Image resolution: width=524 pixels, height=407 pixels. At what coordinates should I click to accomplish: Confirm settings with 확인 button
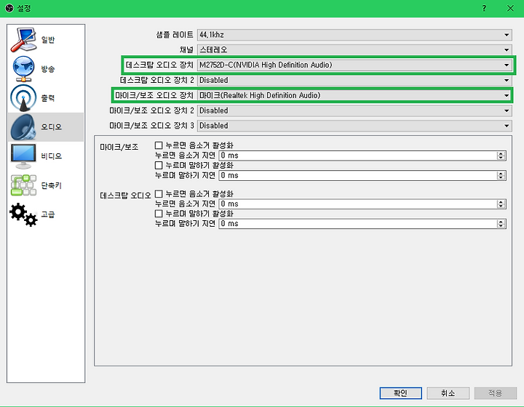[400, 393]
